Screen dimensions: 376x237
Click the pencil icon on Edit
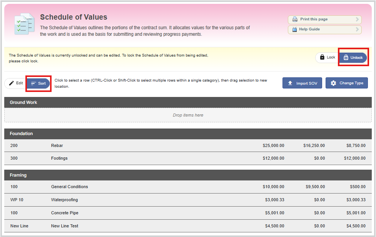click(x=11, y=83)
